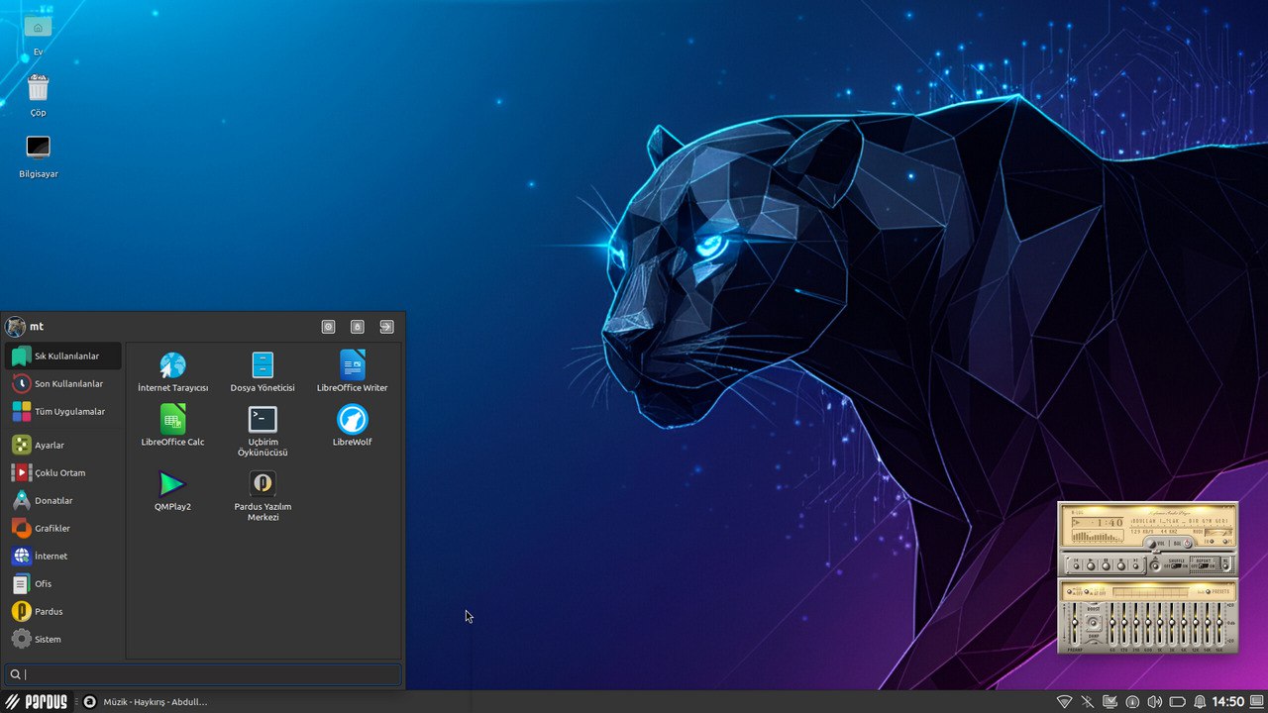Click the Pardus start menu button
This screenshot has height=713, width=1268.
(37, 702)
